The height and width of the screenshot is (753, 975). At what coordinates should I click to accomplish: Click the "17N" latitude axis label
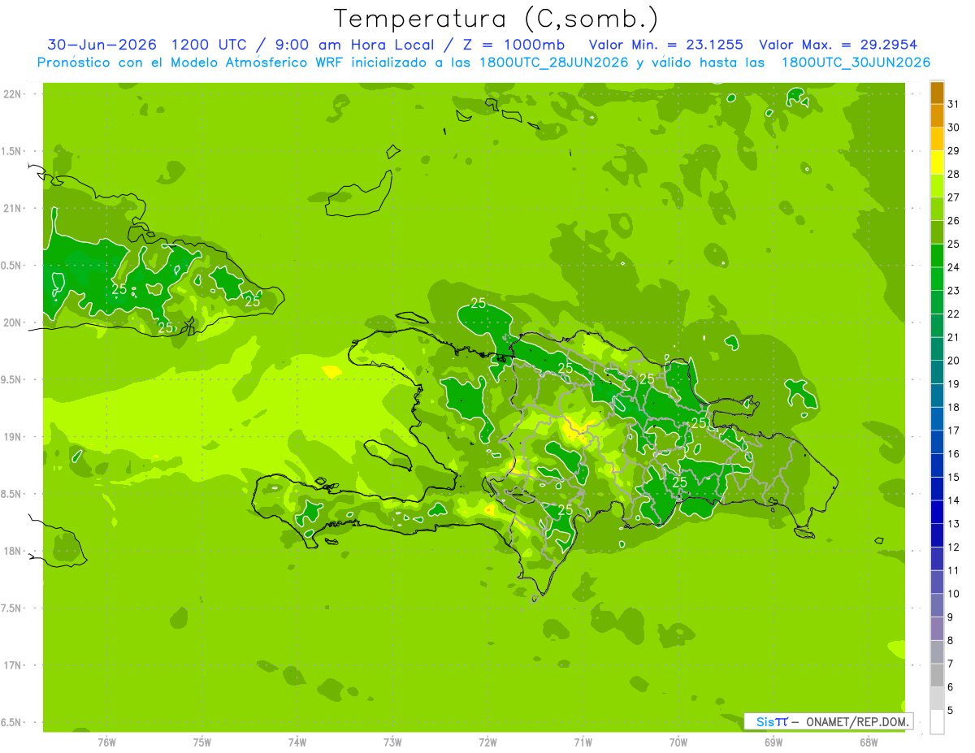pos(11,665)
